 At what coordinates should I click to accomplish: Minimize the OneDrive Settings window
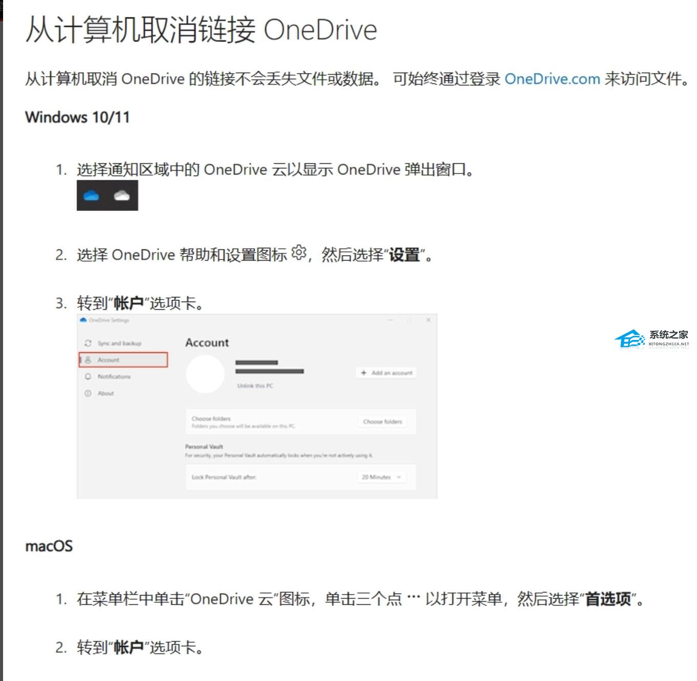point(390,320)
